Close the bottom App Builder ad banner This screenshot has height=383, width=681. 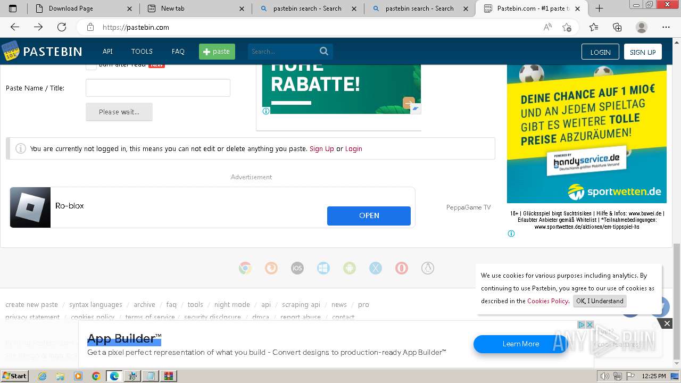(667, 323)
